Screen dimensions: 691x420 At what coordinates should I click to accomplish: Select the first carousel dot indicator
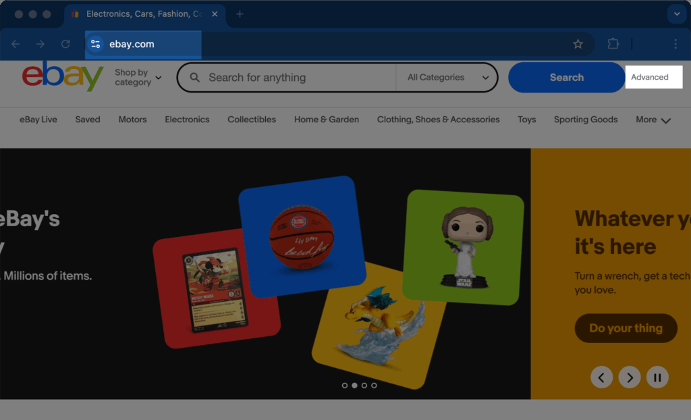pos(345,386)
